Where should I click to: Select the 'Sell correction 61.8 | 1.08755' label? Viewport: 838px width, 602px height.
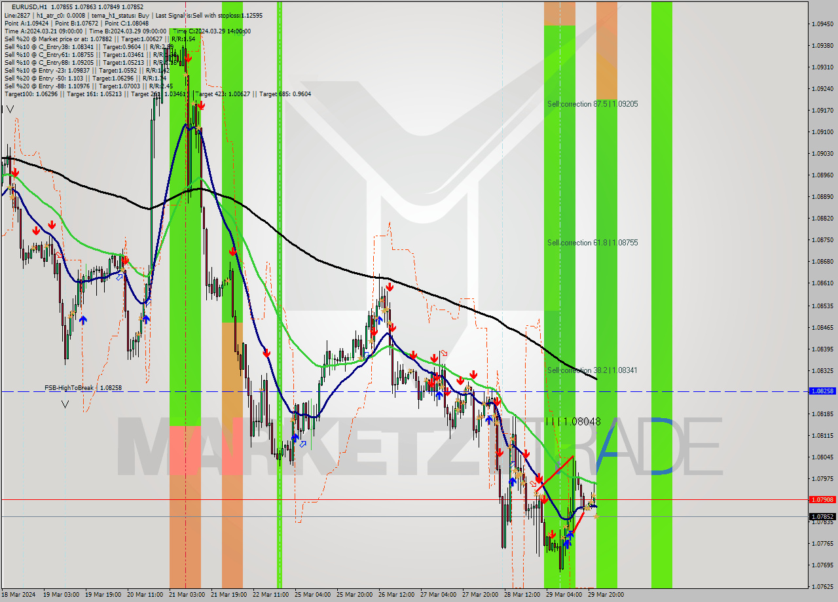tap(592, 243)
